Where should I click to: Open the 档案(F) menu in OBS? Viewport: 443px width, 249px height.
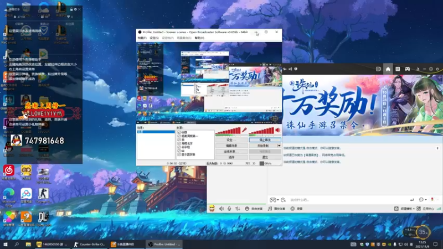point(142,38)
